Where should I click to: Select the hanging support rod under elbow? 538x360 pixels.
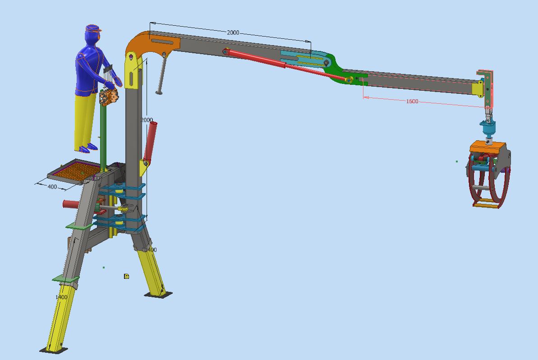[161, 75]
